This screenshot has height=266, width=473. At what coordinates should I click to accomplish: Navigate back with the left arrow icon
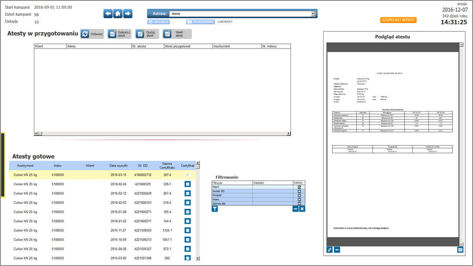108,13
